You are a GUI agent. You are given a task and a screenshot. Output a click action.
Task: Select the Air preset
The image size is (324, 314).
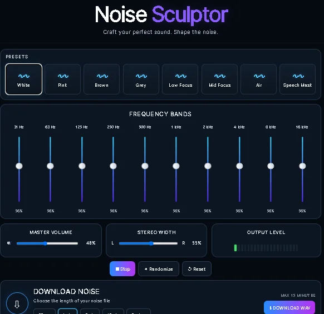click(258, 79)
